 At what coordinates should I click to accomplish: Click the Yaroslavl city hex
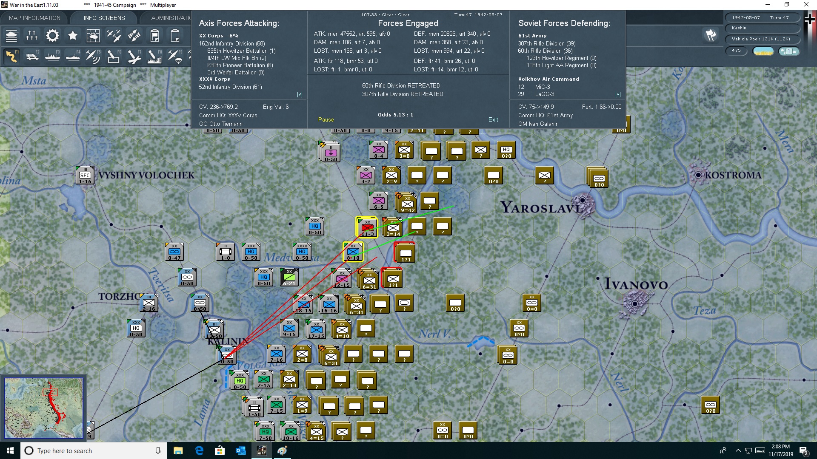(583, 200)
